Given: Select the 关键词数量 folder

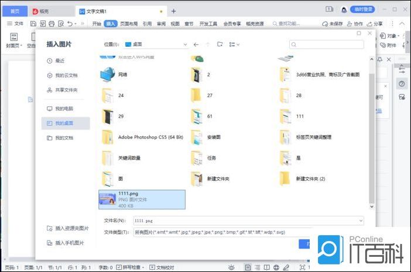Looking at the screenshot, I should pyautogui.click(x=121, y=158).
